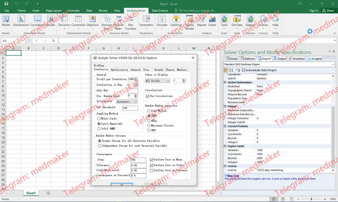Open the All Trials dropdown
The height and width of the screenshot is (202, 338).
pos(157,81)
